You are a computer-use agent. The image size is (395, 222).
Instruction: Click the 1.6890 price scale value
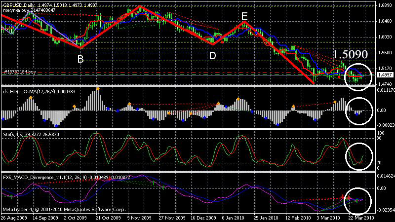point(385,5)
